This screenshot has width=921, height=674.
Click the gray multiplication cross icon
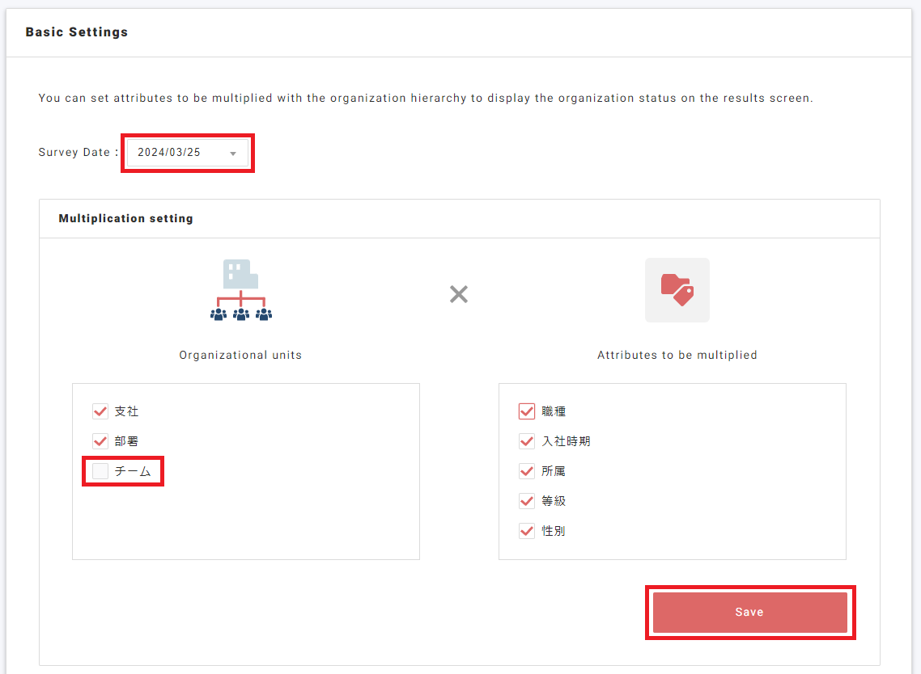coord(459,293)
